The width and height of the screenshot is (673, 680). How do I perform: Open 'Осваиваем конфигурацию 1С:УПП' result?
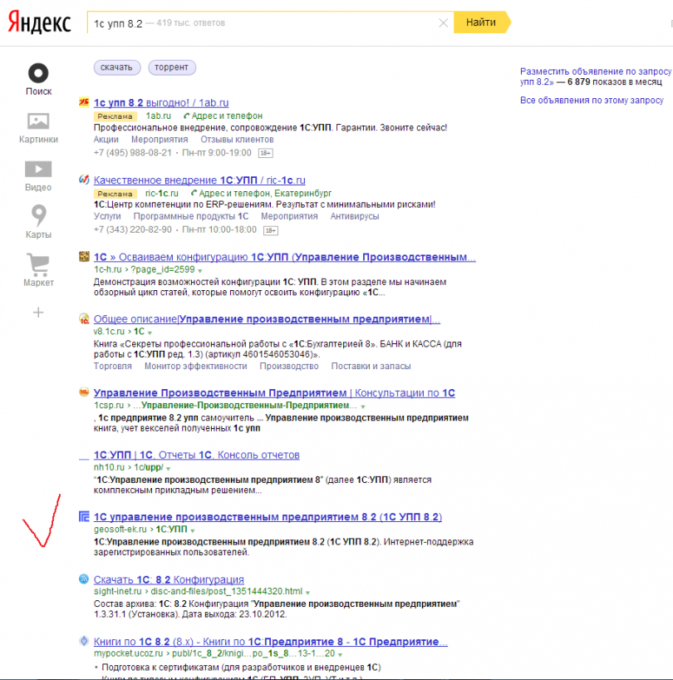pyautogui.click(x=285, y=257)
